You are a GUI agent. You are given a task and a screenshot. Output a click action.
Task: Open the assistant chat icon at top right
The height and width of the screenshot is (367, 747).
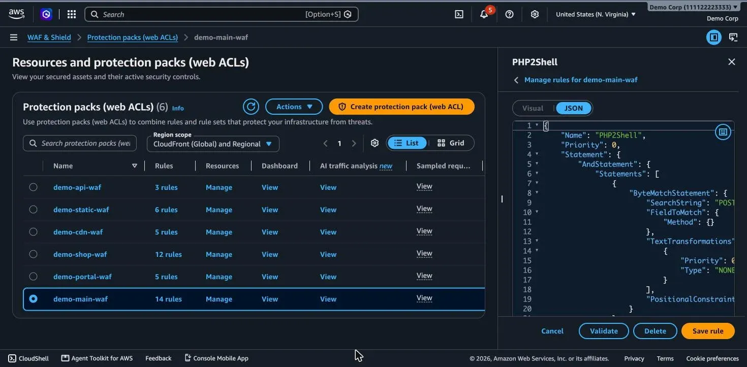(733, 37)
